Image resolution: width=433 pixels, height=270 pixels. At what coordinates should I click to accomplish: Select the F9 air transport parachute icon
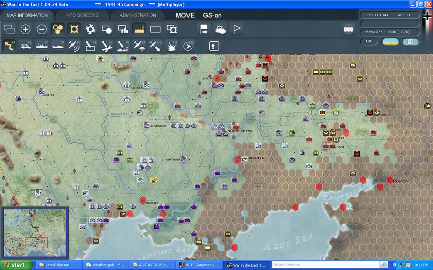(139, 46)
